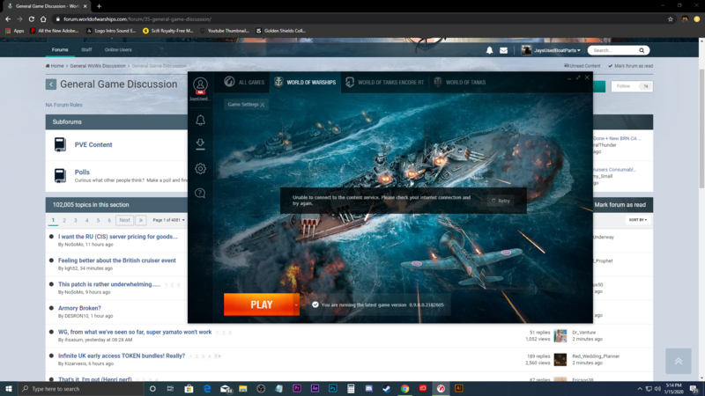Expand Game Settings dropdown in launcher
705x396 pixels.
[x=246, y=104]
